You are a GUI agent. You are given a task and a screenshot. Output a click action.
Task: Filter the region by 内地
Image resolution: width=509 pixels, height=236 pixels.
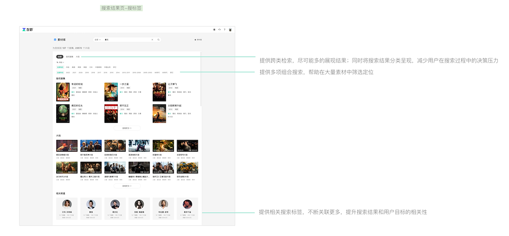point(68,67)
